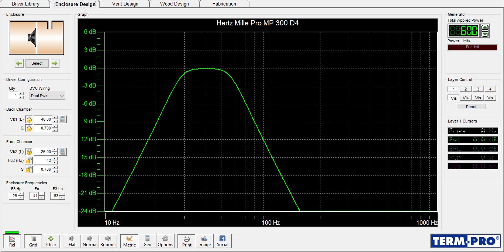This screenshot has height=252, width=504.
Task: Increase Fb2 tuning with spinner up arrow
Action: (55, 159)
